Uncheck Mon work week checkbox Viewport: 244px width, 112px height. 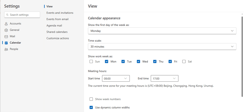[x=107, y=62]
